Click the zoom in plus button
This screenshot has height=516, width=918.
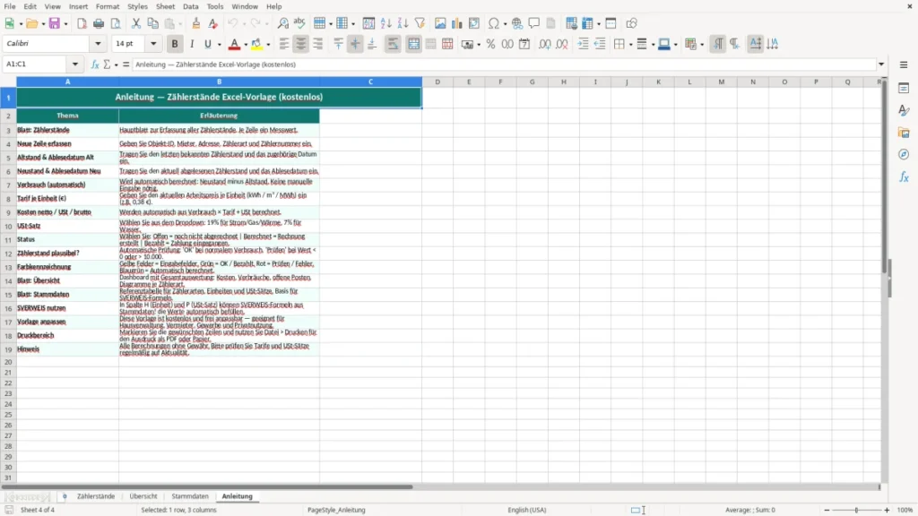pyautogui.click(x=887, y=510)
